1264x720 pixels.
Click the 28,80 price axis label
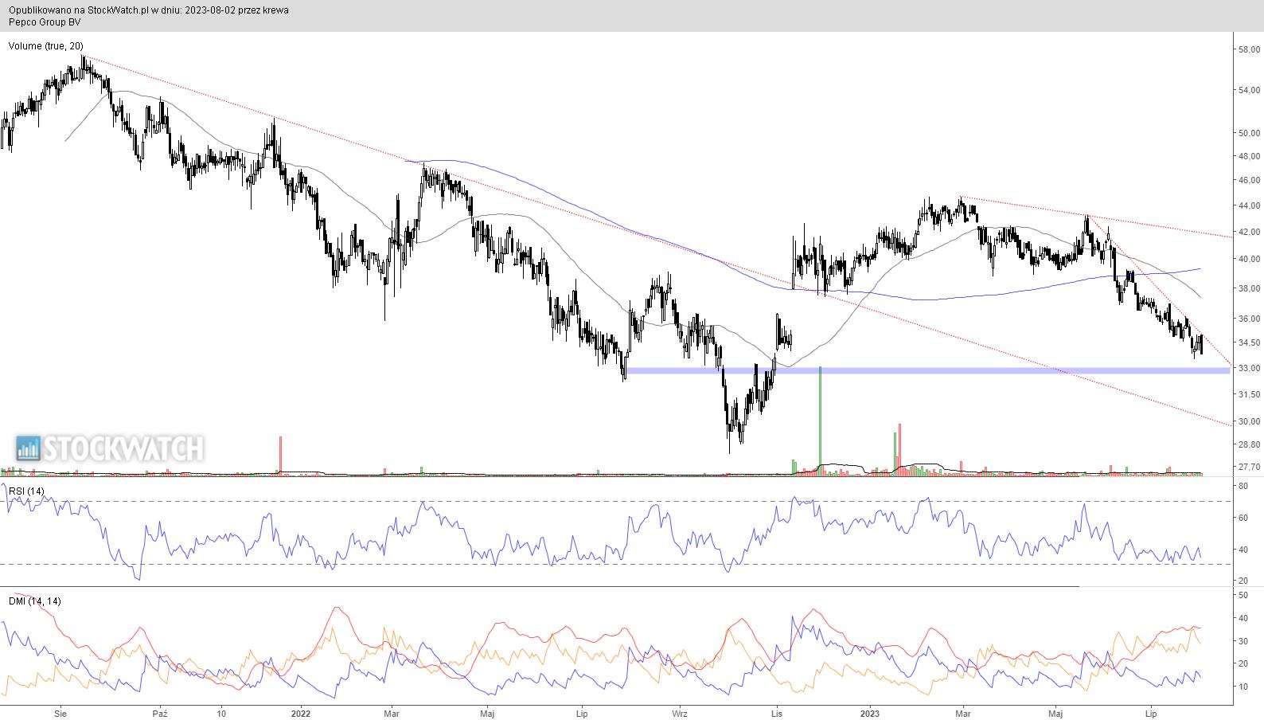pyautogui.click(x=1249, y=444)
